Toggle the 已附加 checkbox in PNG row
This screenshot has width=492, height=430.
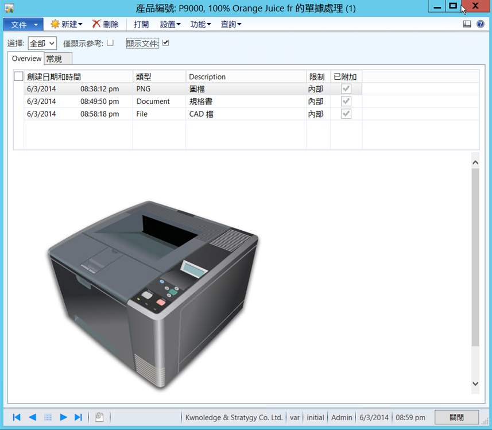tap(346, 89)
